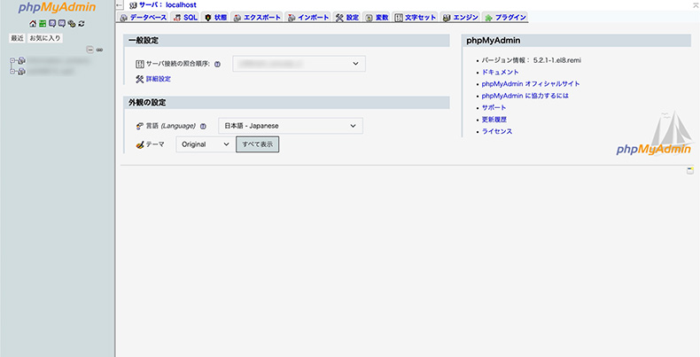The height and width of the screenshot is (357, 700).
Task: Click help icon beside 言語 (Language)
Action: 203,127
